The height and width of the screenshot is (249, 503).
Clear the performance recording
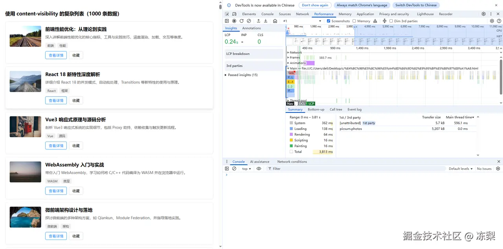pos(249,21)
